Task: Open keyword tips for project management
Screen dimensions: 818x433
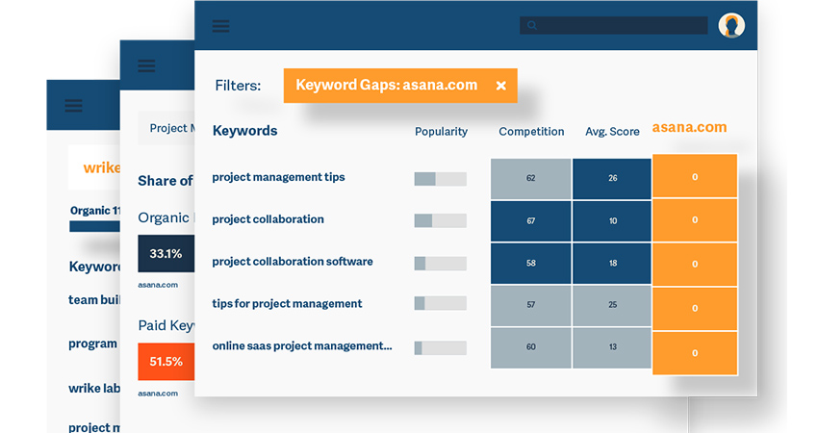Action: click(287, 304)
